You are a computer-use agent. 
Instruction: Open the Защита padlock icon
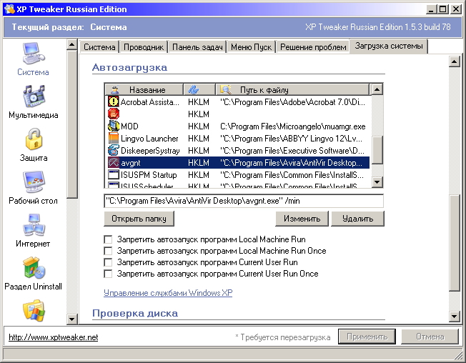coord(34,139)
